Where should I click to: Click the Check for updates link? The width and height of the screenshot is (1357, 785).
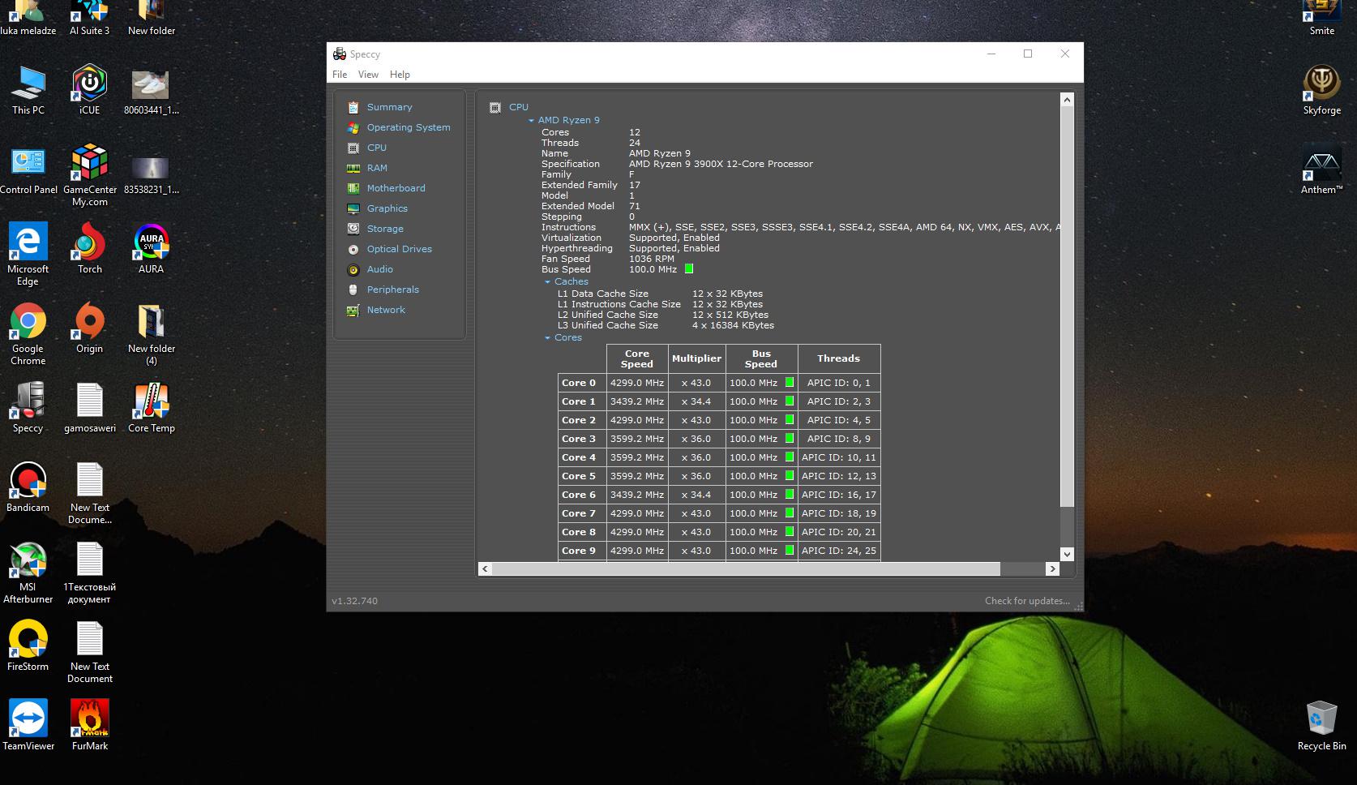point(1027,601)
